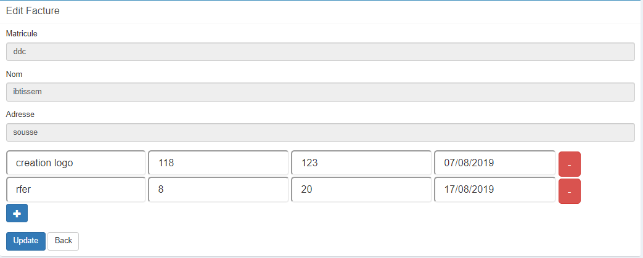Select the input with value 20
Image resolution: width=643 pixels, height=258 pixels.
click(x=361, y=190)
